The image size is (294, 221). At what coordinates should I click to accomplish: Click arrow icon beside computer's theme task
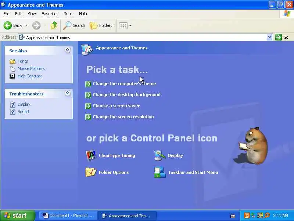[88, 84]
